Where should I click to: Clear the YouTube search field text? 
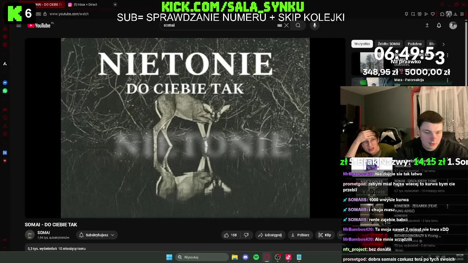[286, 25]
